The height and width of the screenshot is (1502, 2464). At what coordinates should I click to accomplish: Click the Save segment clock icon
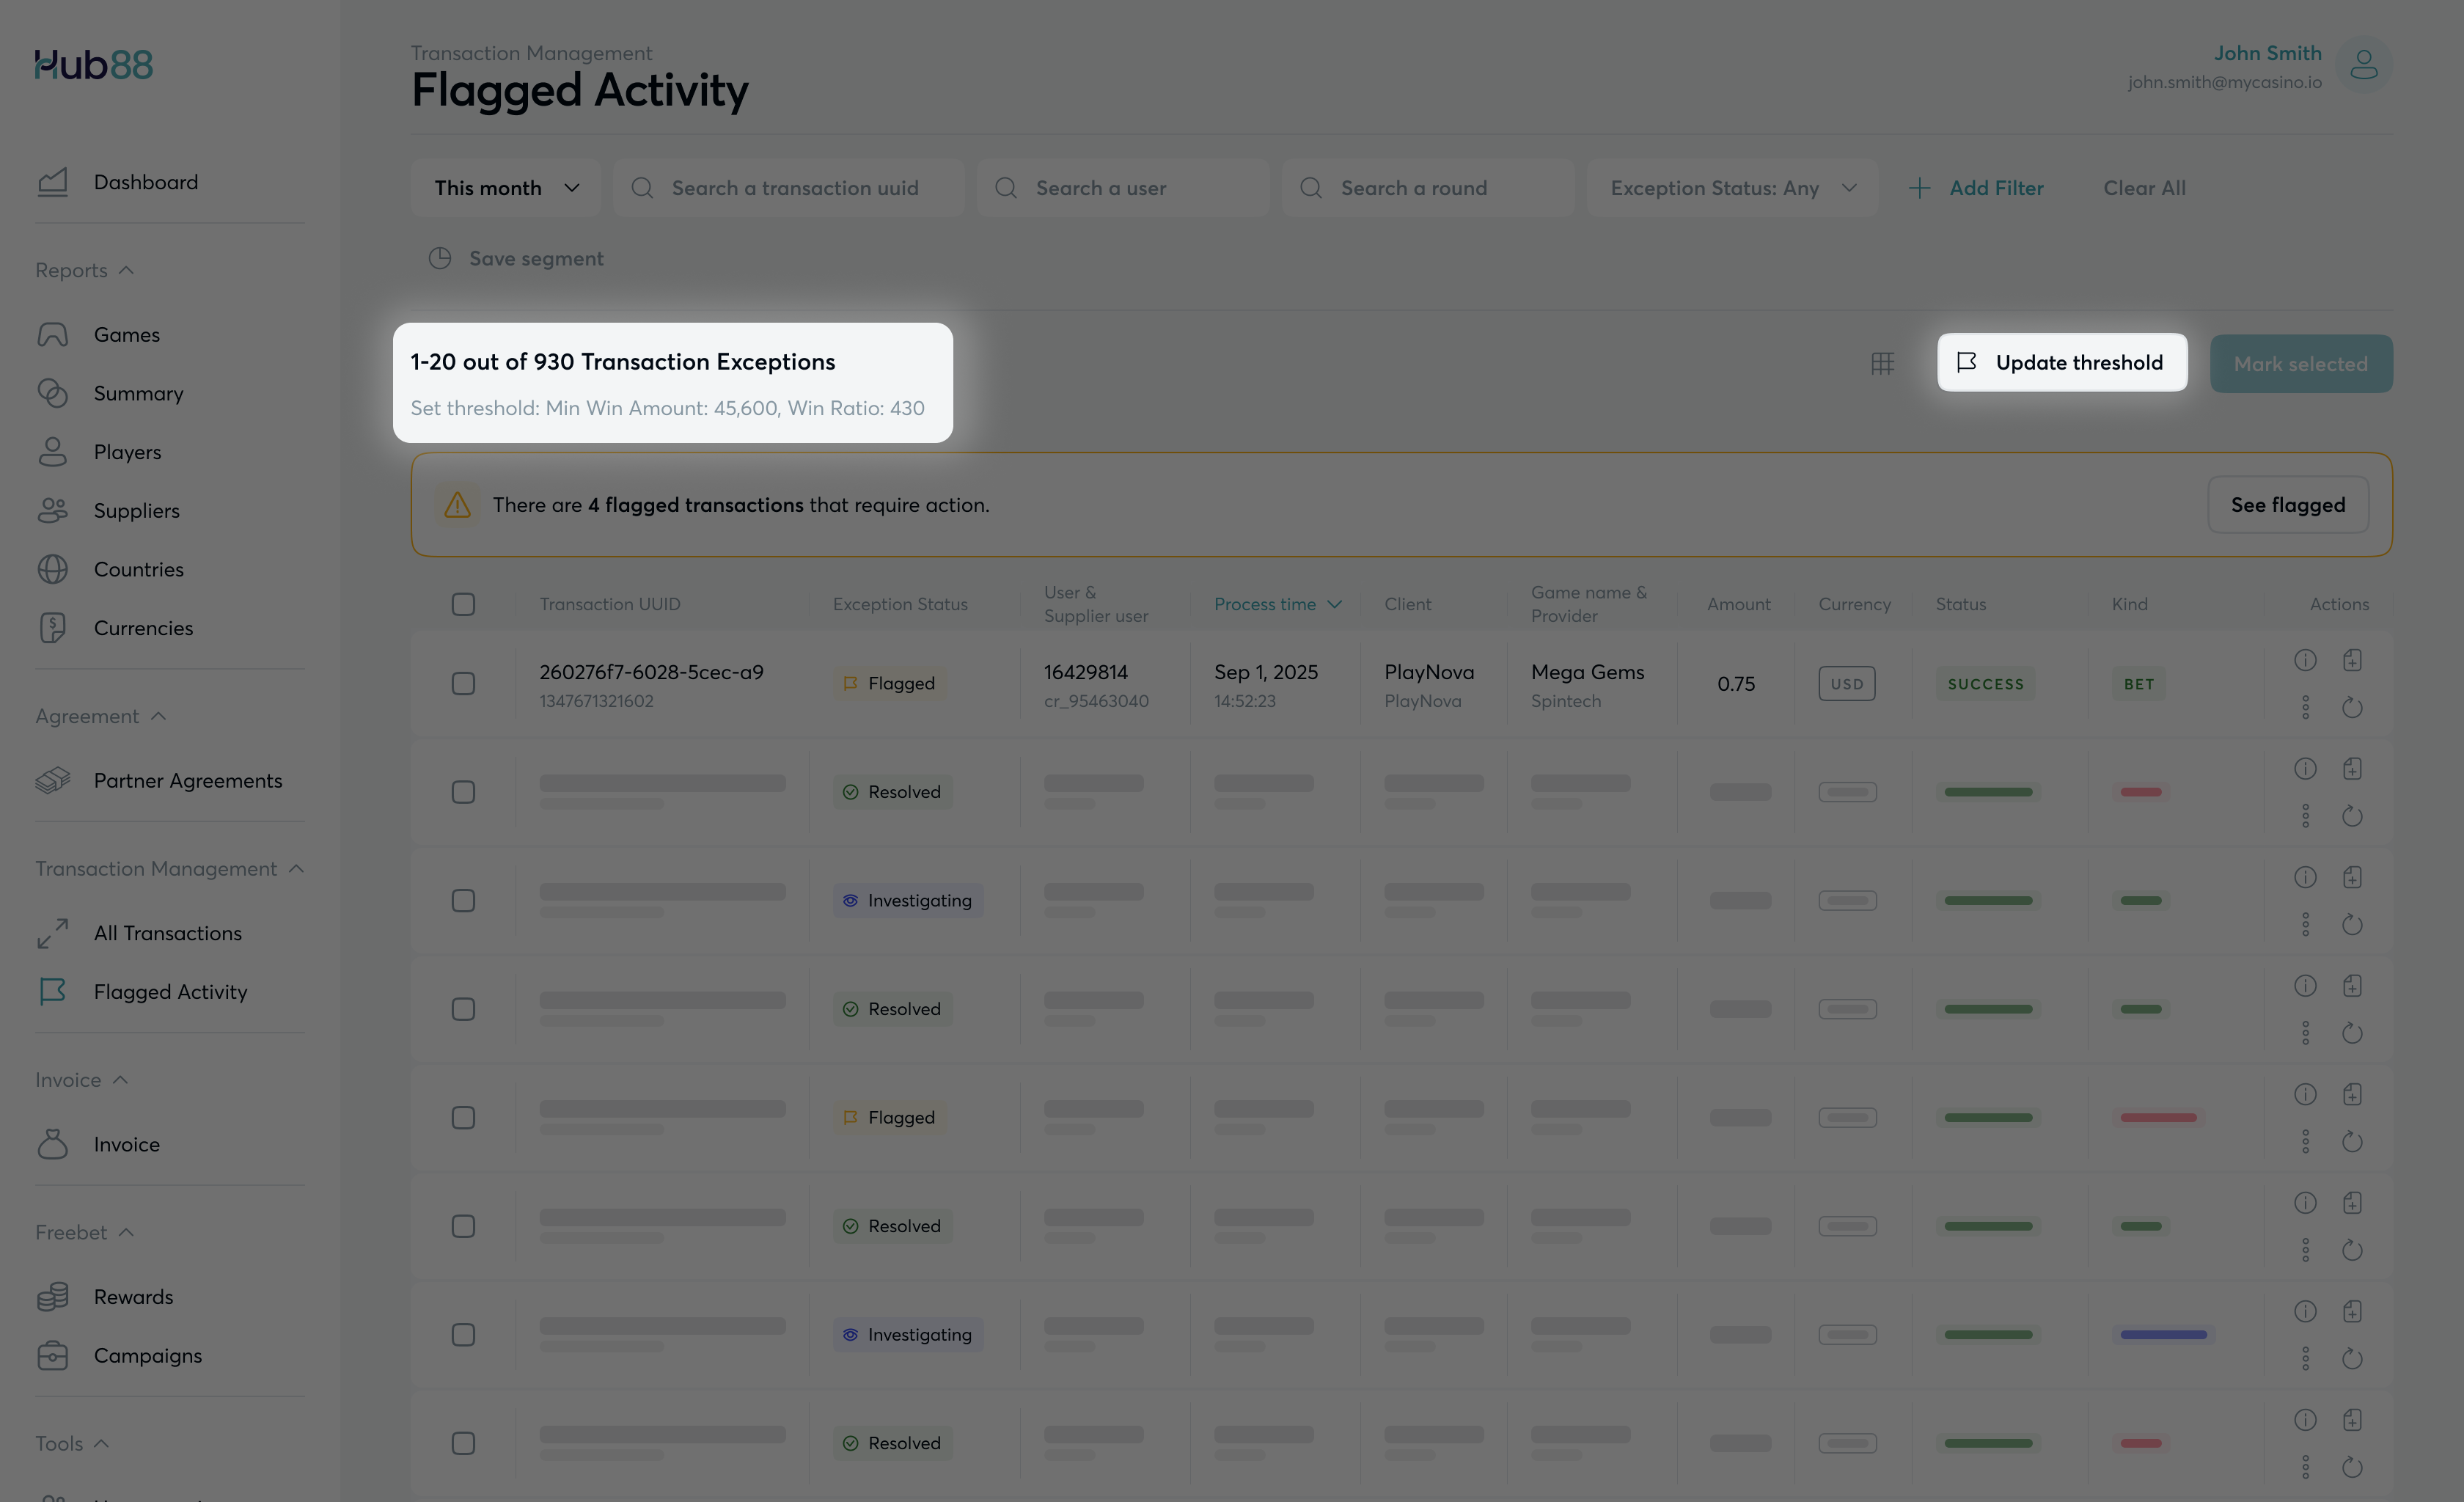point(440,258)
